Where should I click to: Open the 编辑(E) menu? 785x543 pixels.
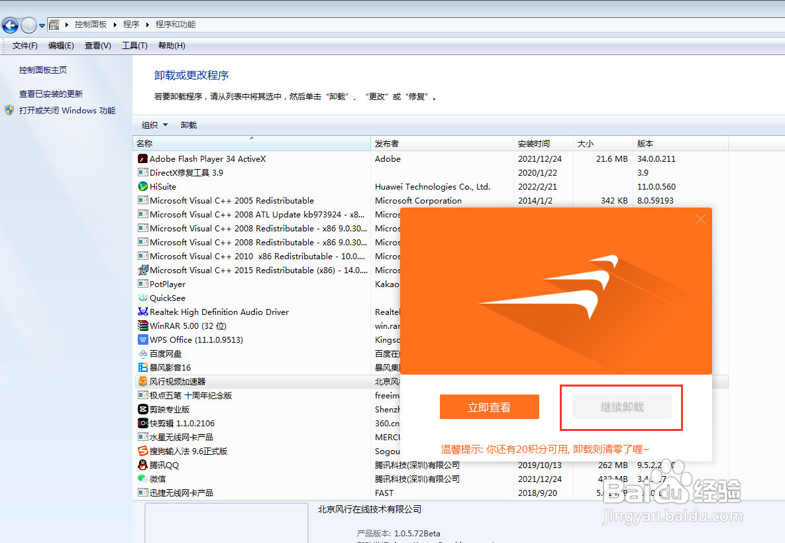pos(61,46)
